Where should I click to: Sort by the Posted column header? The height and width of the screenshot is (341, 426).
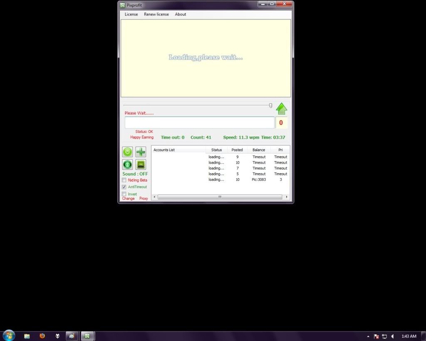coord(237,150)
